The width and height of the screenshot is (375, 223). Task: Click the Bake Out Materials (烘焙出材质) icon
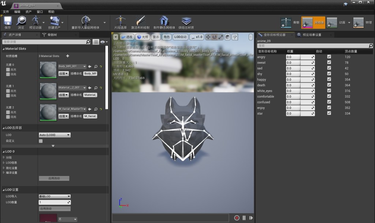pyautogui.click(x=186, y=20)
